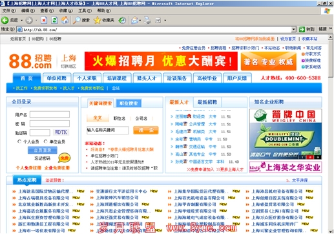Click the IE Back arrow icon
The image size is (334, 234).
pyautogui.click(x=5, y=20)
